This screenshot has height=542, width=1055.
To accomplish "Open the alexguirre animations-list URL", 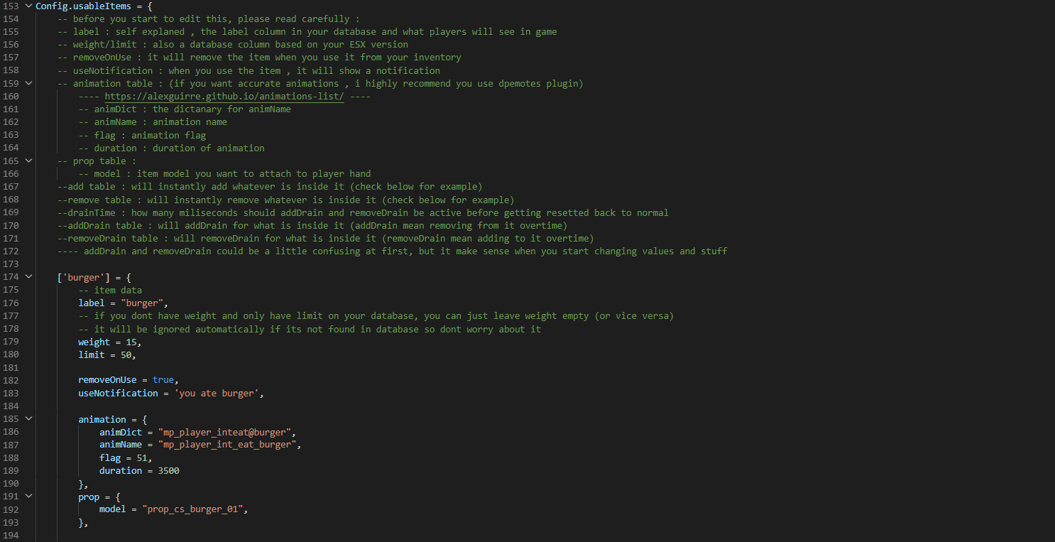I will [x=224, y=97].
